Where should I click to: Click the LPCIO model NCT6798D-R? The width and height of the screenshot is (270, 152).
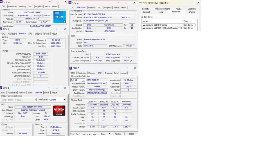(x=109, y=31)
